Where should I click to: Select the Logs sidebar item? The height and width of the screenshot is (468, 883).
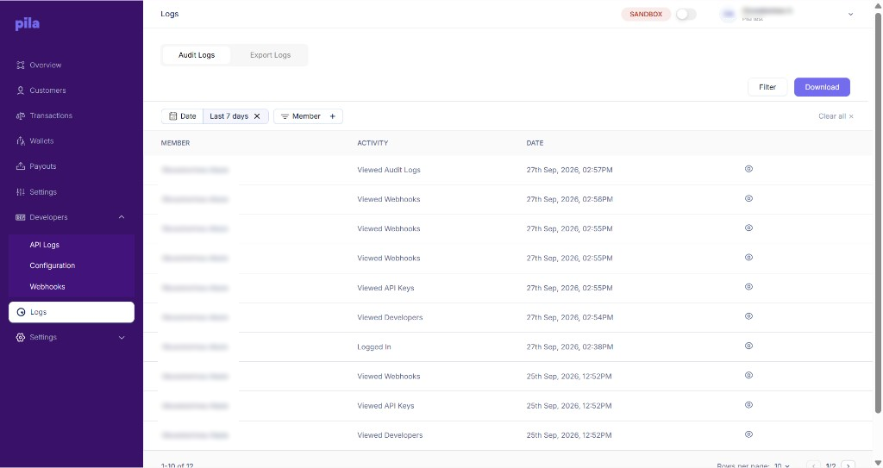(x=72, y=312)
